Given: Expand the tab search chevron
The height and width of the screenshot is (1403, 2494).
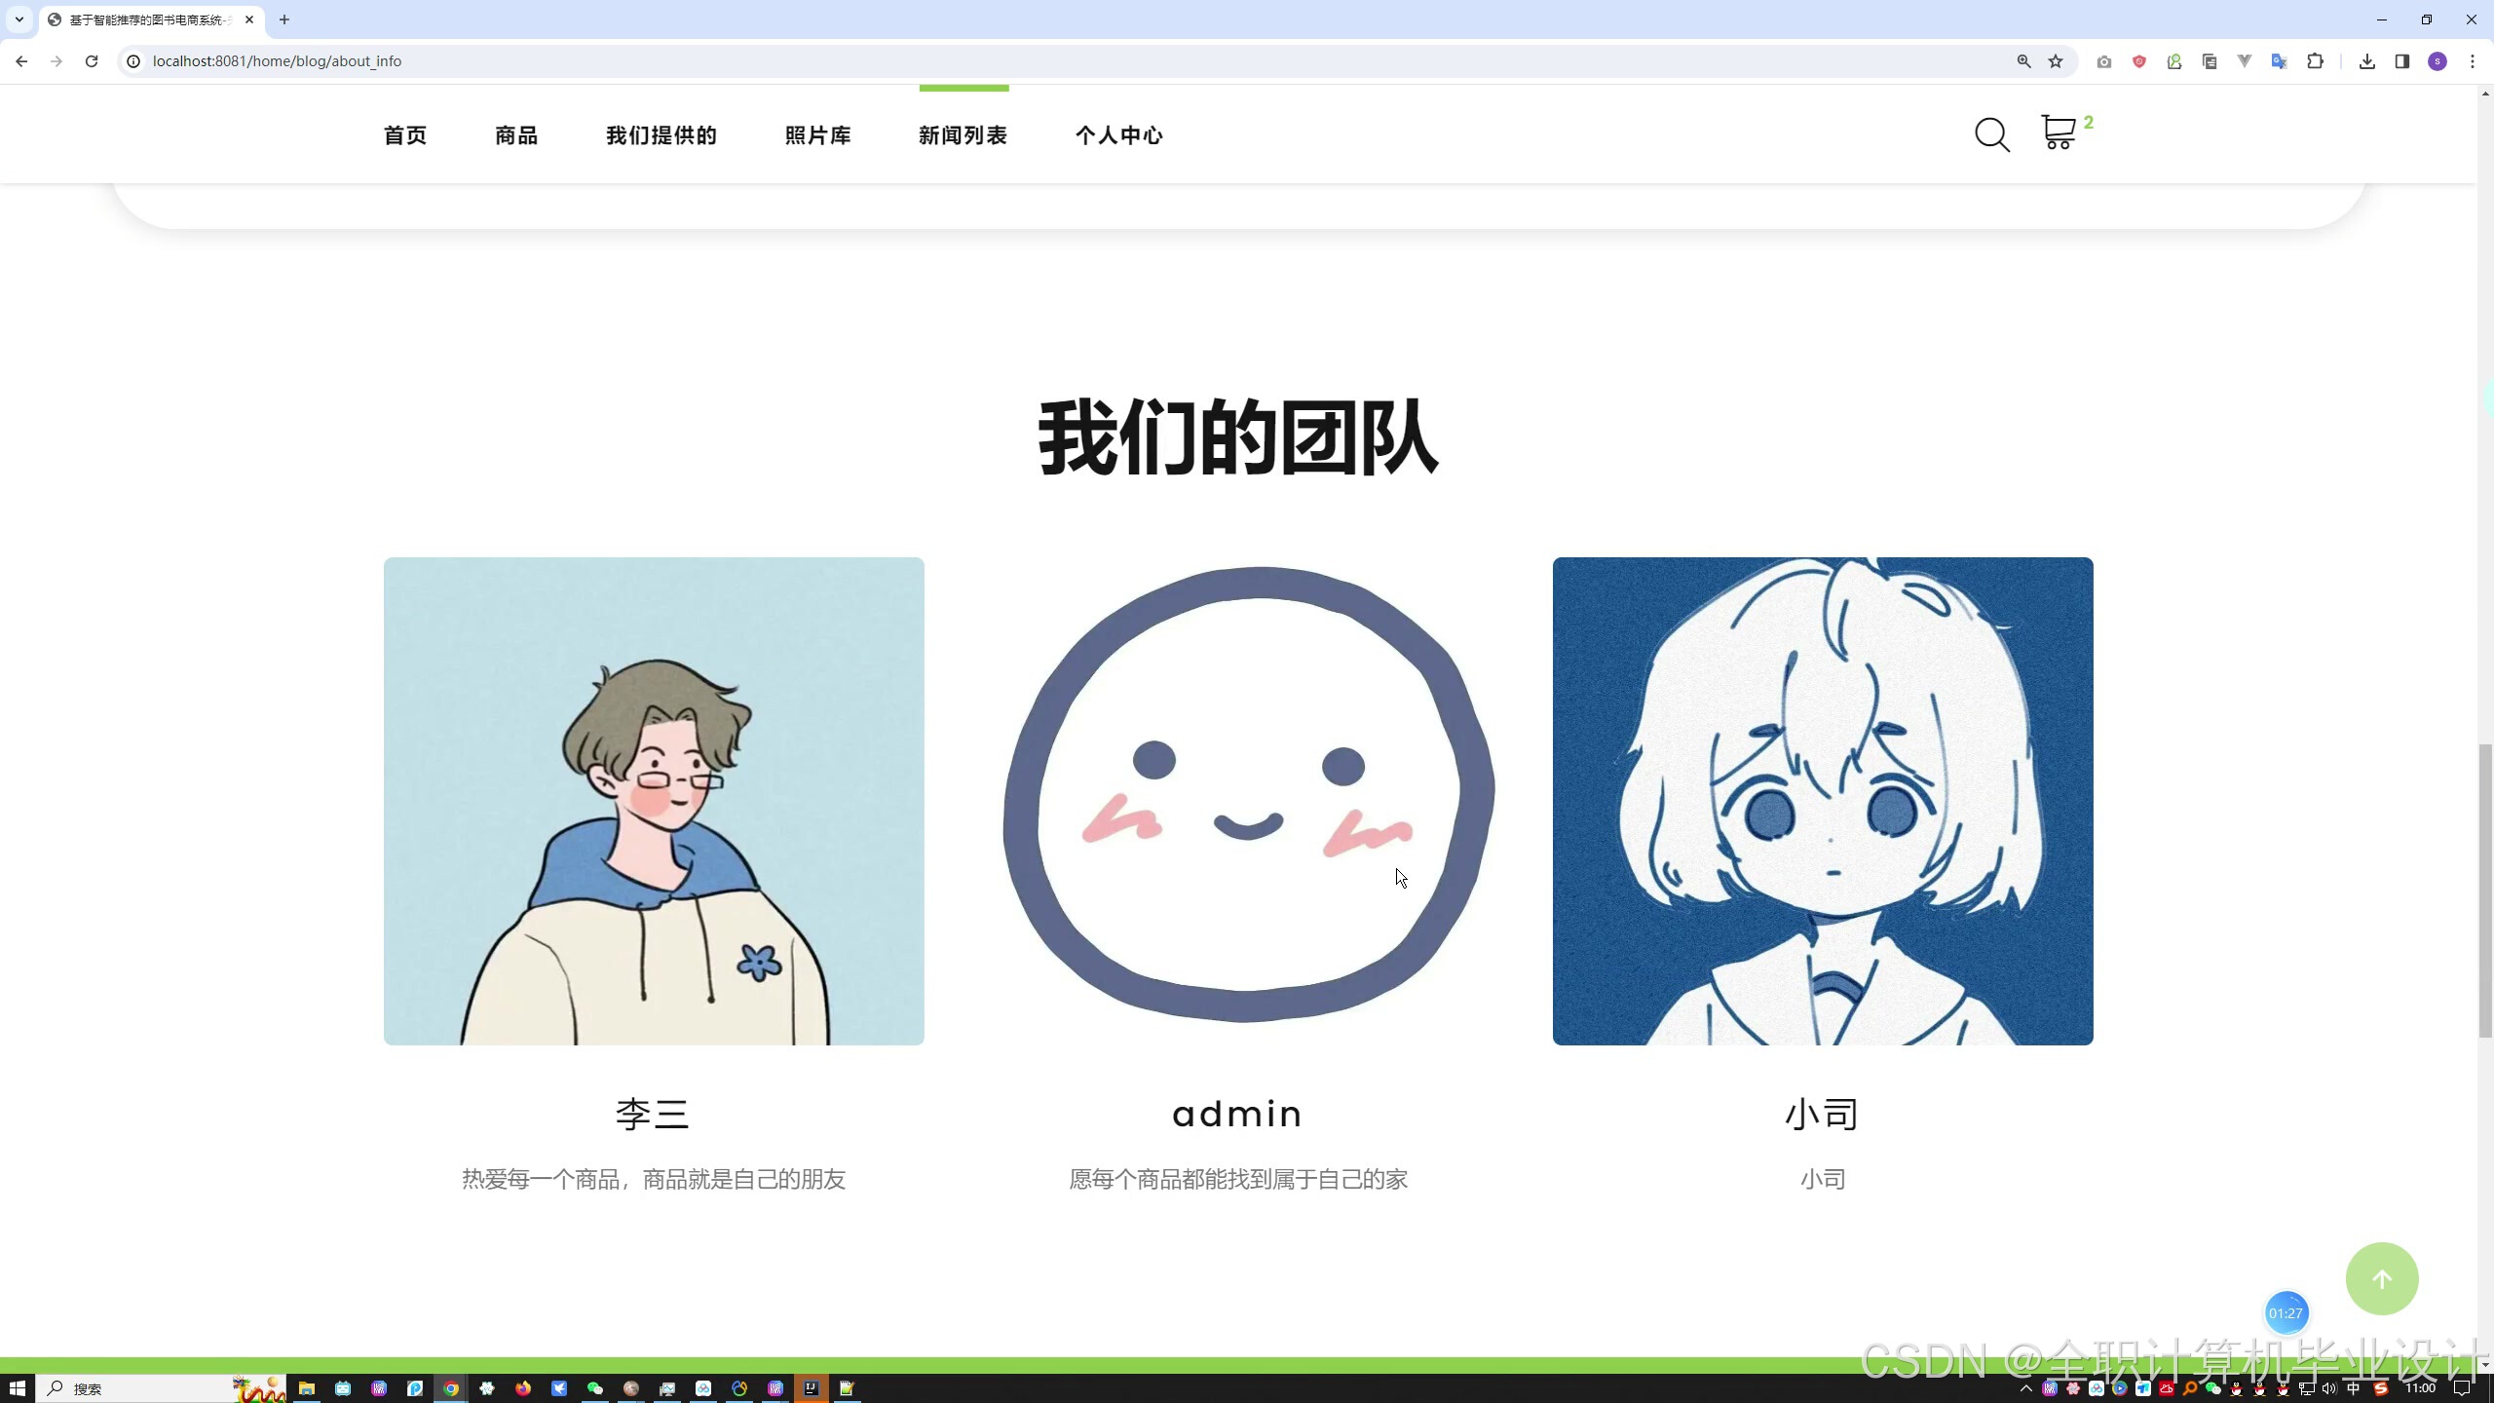Looking at the screenshot, I should point(19,19).
